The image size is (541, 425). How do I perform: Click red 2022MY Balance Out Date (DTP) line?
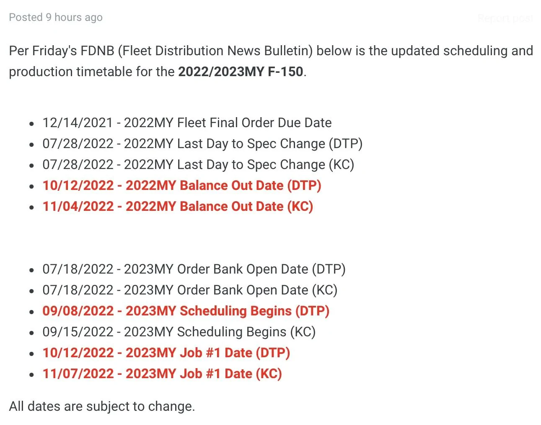[182, 185]
